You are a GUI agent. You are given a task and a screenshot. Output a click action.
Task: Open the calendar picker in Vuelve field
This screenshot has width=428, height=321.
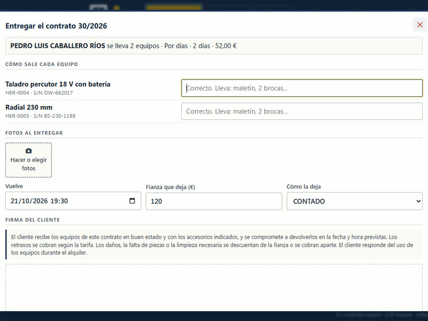click(x=132, y=201)
